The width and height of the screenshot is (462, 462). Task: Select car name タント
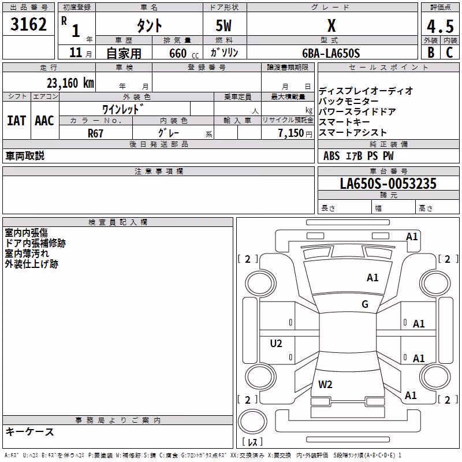click(x=149, y=25)
